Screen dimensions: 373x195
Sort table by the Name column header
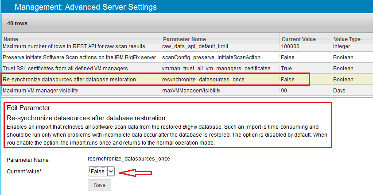(11, 39)
